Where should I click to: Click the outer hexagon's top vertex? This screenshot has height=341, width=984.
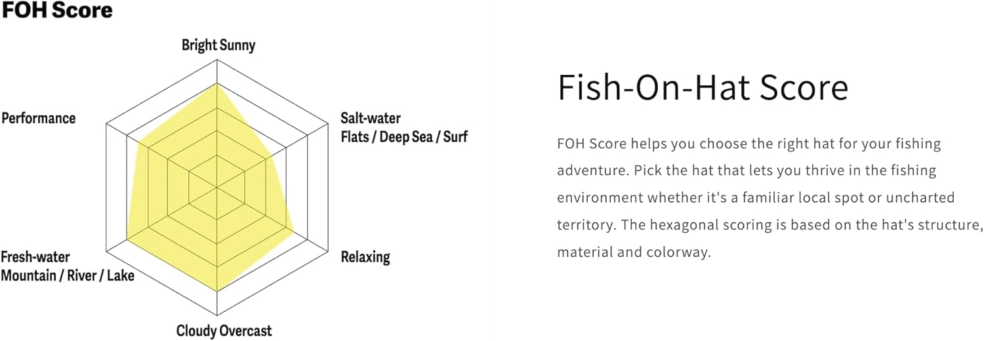pos(217,60)
